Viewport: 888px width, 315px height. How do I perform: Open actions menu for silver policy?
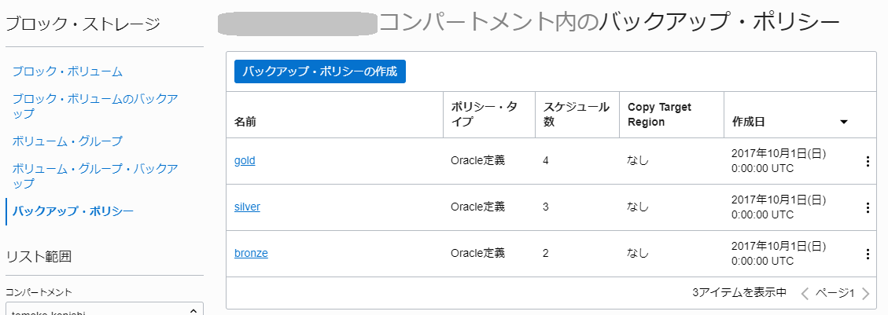point(868,207)
